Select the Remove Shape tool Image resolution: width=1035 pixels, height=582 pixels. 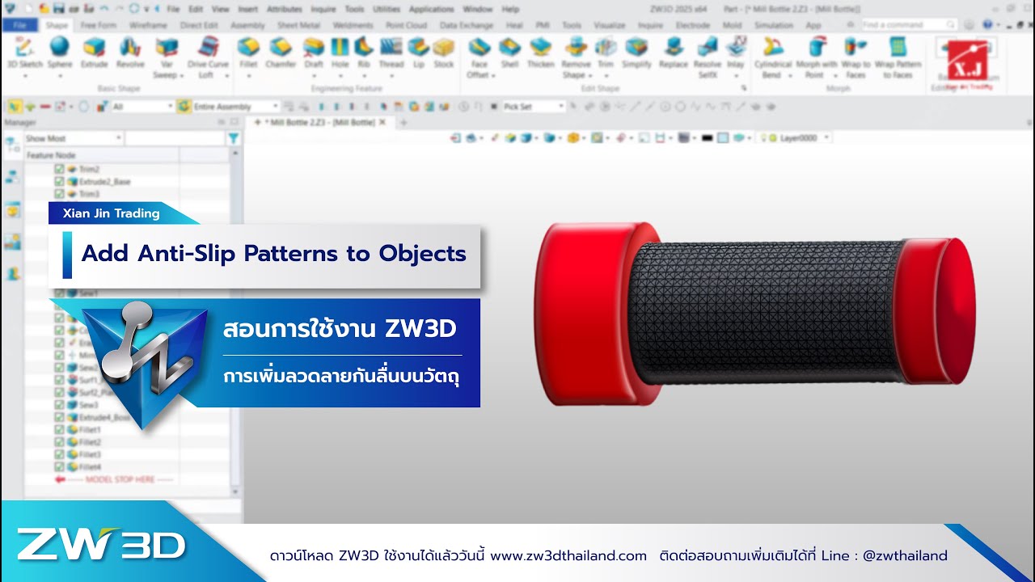(x=576, y=57)
